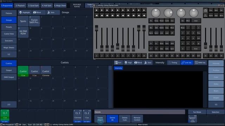Click the Full key on OnPC keypad
This screenshot has height=126, width=225.
tap(198, 38)
